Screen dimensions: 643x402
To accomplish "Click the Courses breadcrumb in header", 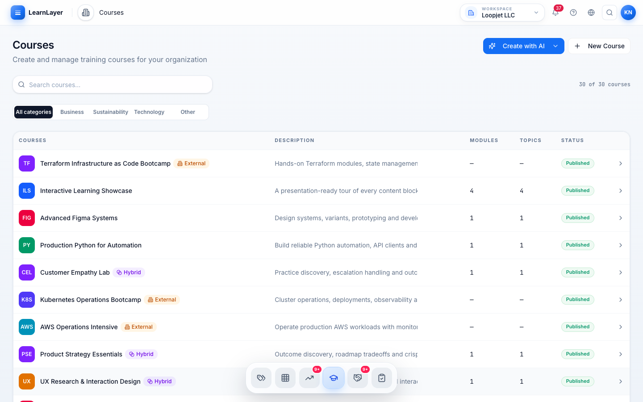I will tap(111, 13).
